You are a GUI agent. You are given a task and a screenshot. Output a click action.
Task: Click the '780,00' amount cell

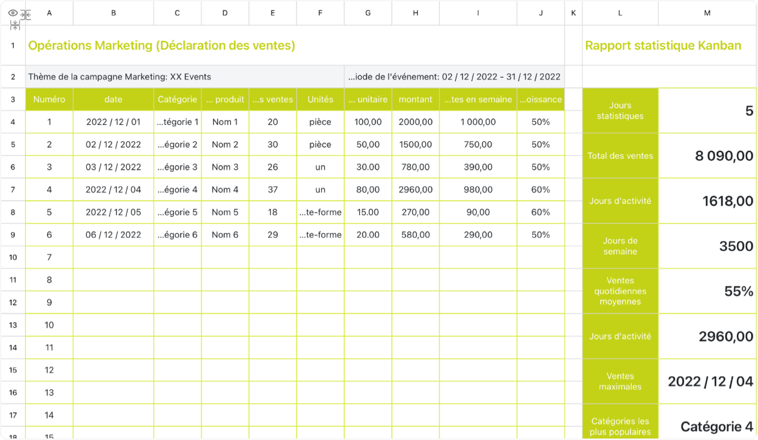416,167
